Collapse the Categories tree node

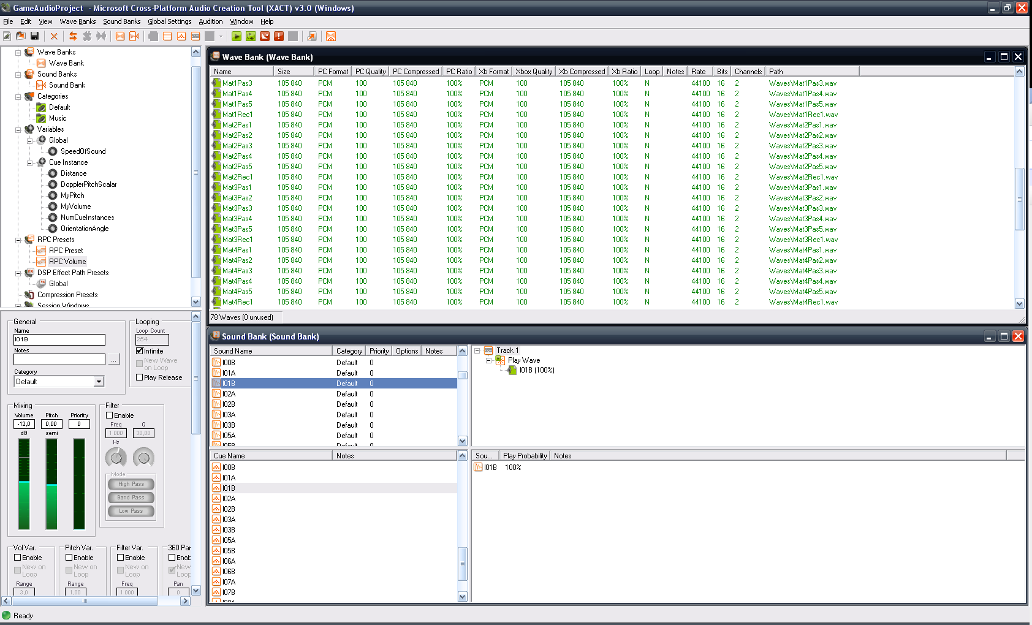[18, 97]
